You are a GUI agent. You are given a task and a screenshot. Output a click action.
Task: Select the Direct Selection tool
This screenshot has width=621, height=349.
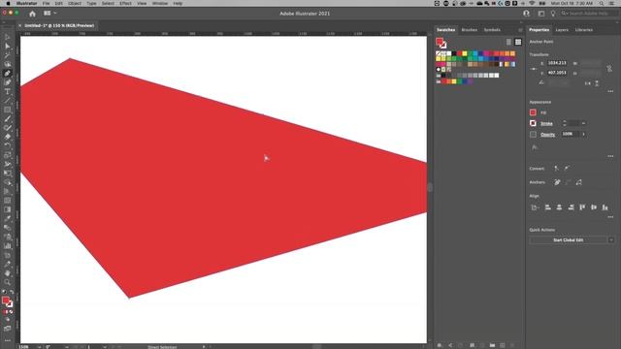7,46
